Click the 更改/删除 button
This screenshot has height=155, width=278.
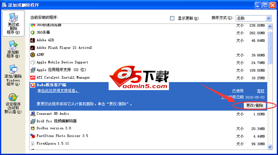[254, 105]
